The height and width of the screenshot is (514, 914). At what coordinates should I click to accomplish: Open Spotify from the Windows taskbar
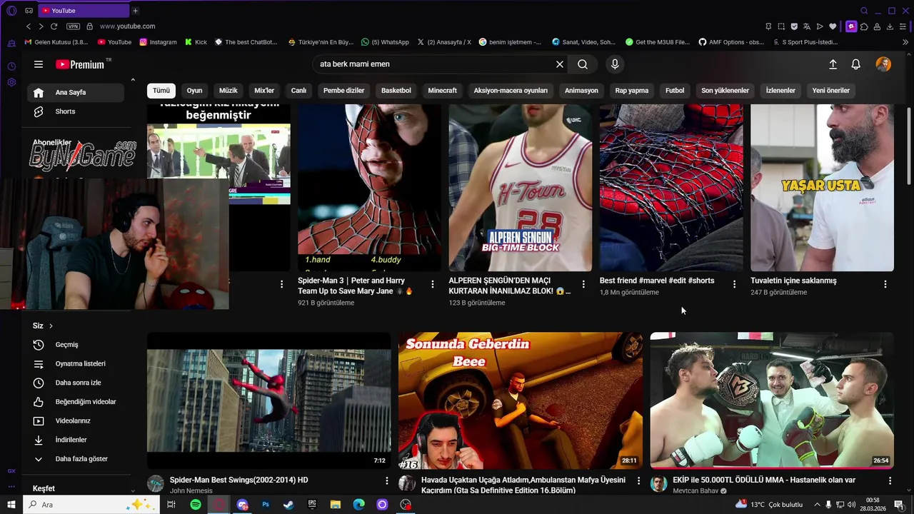click(x=196, y=505)
